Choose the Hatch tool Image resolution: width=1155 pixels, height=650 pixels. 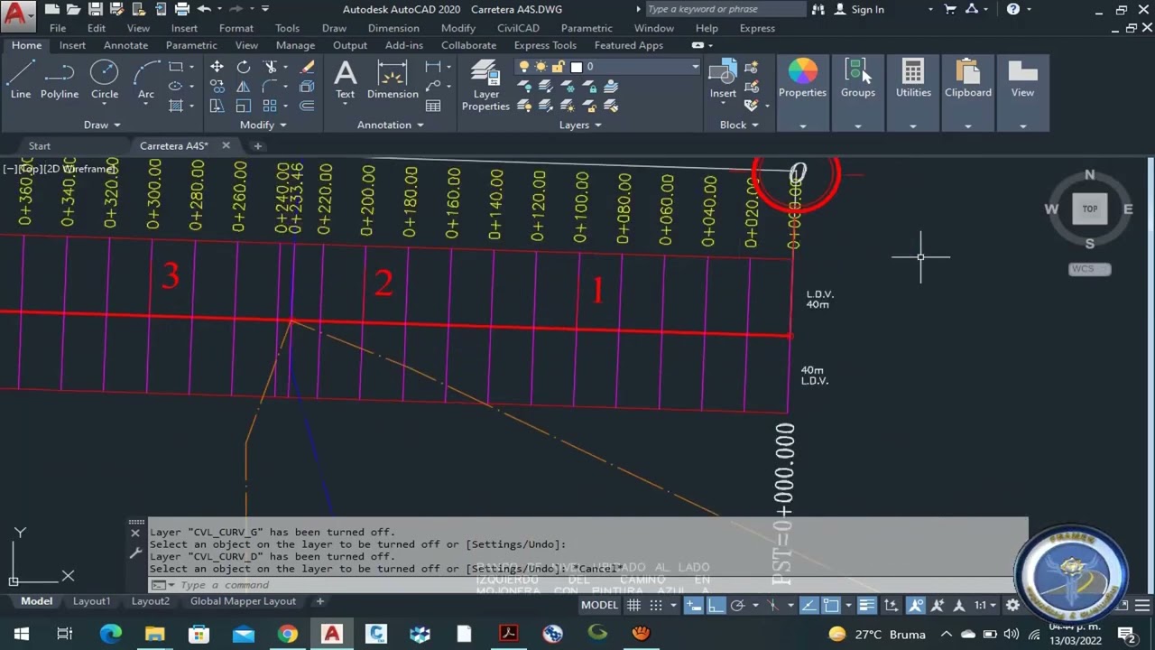(x=176, y=106)
